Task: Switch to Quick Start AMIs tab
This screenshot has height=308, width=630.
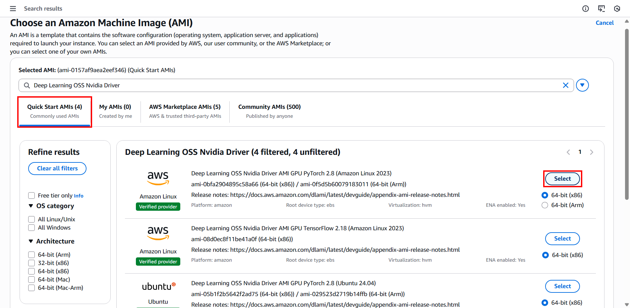Action: click(55, 111)
